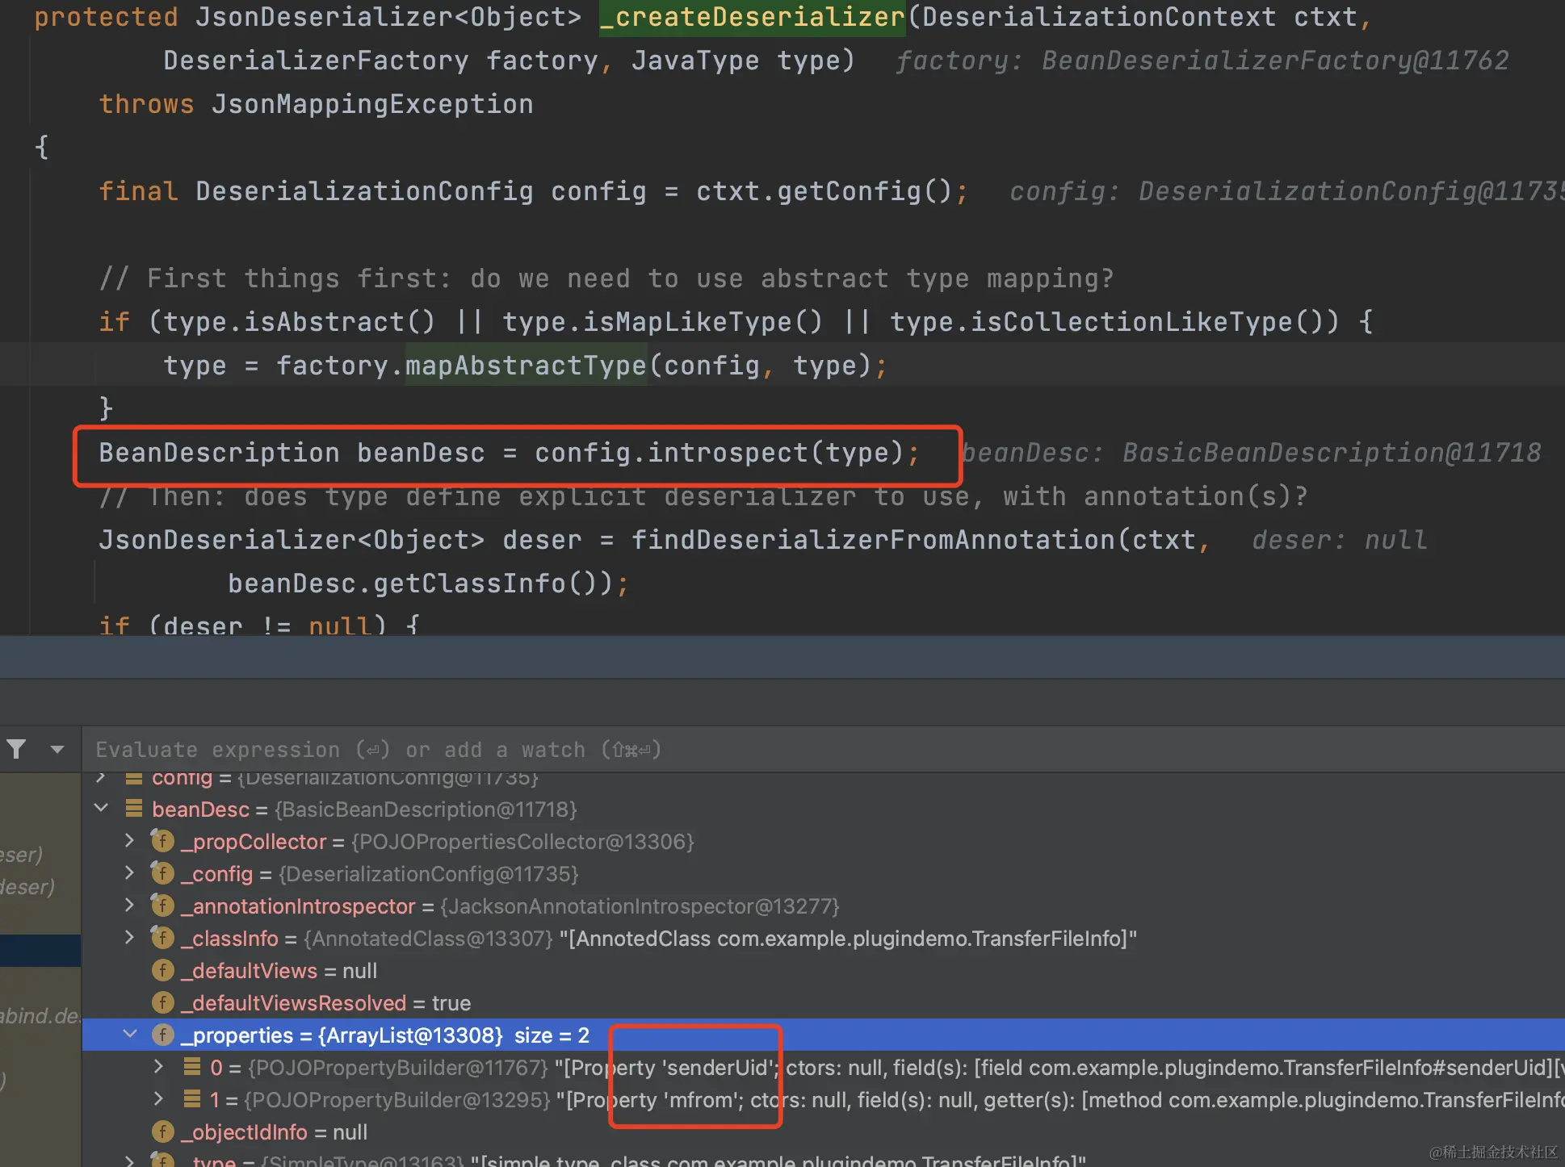Click the mapAbstractType method call
The height and width of the screenshot is (1167, 1565).
[x=526, y=366]
